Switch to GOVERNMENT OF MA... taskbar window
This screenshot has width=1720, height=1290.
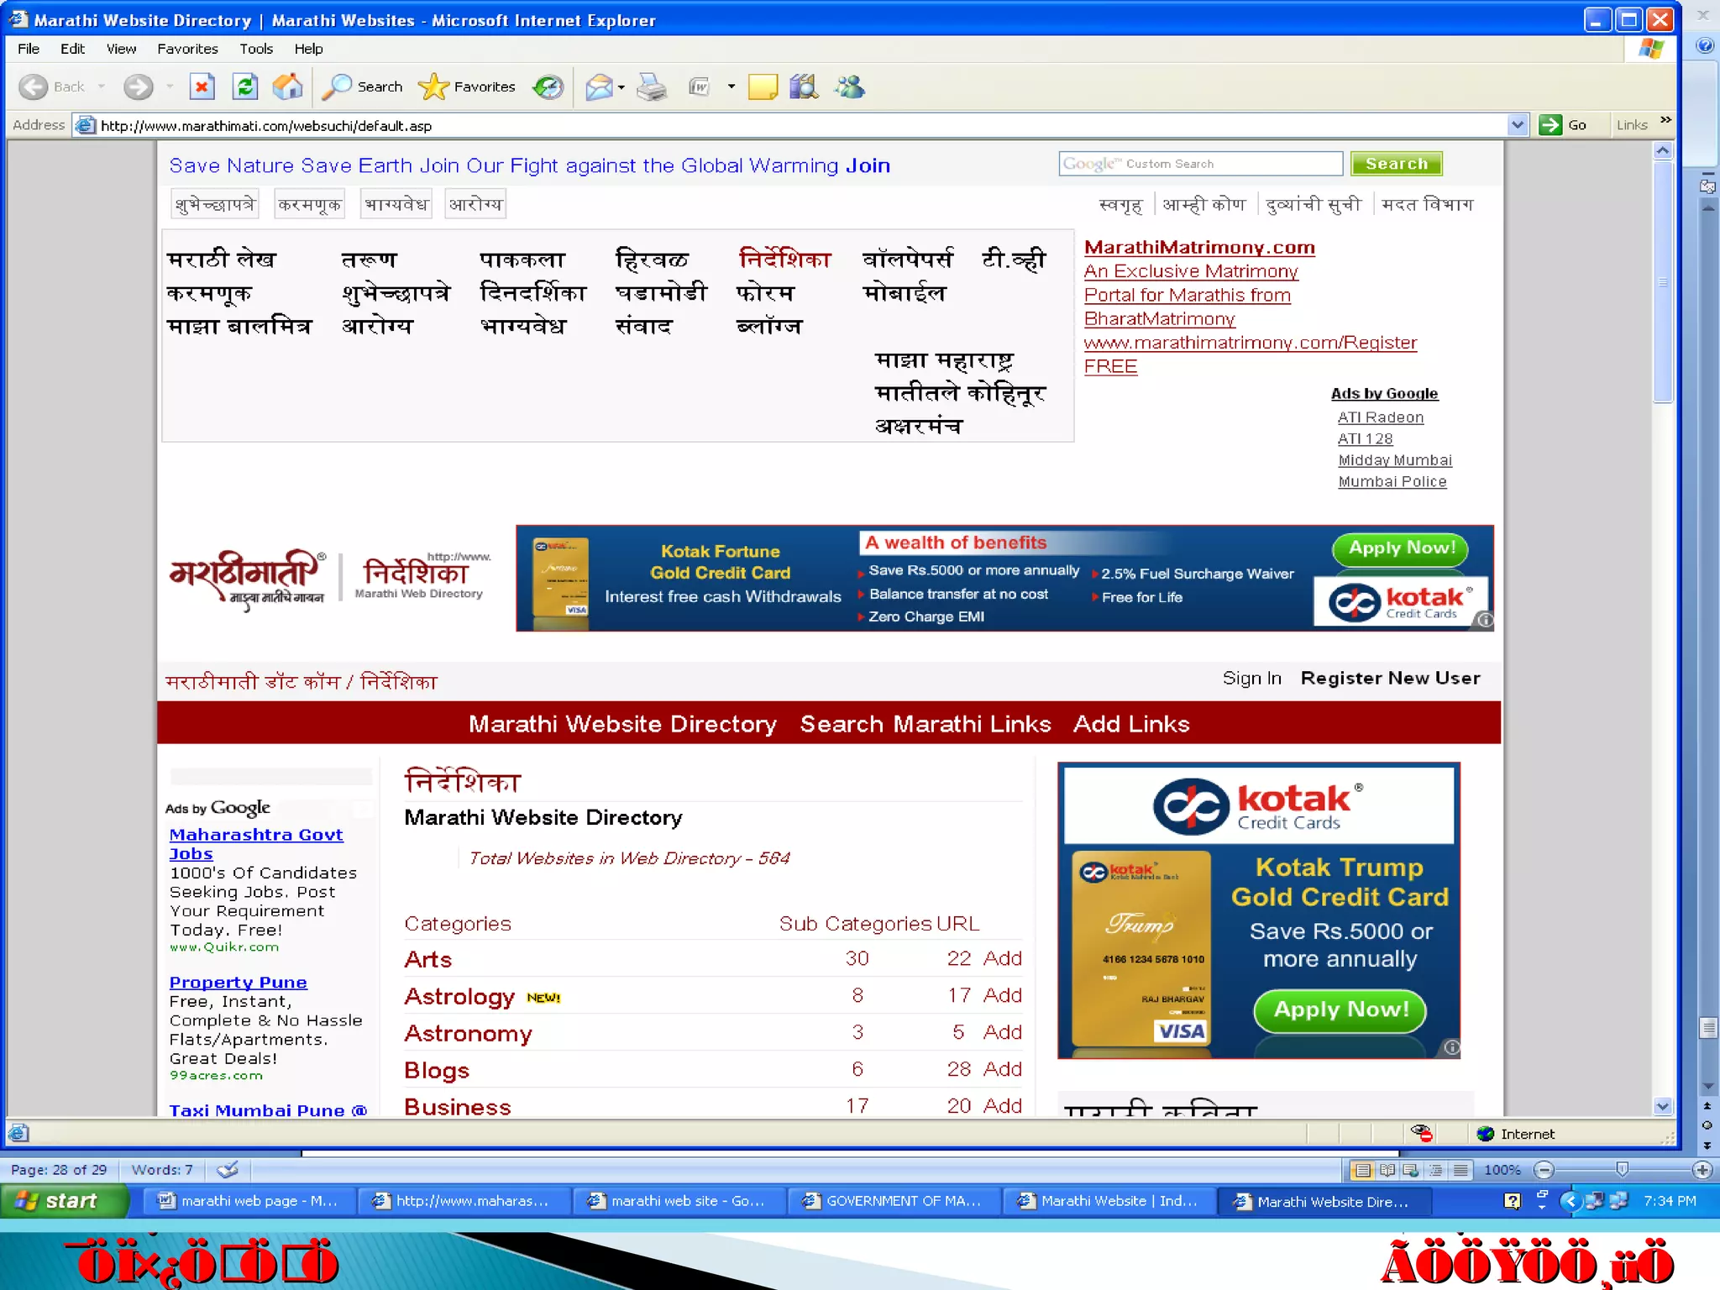[x=894, y=1201]
